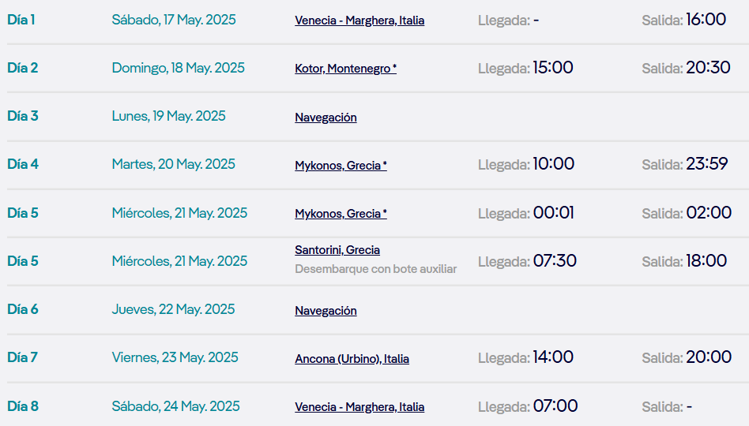Click the Ancona arrival time 14:00

click(553, 357)
